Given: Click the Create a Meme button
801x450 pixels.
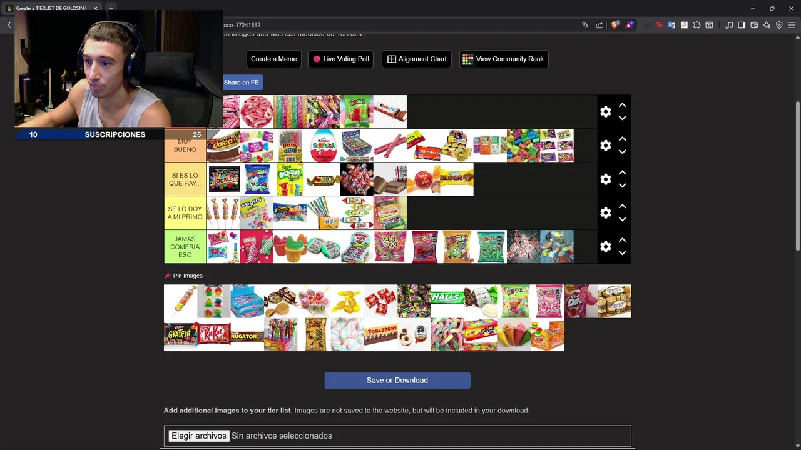Looking at the screenshot, I should tap(273, 59).
